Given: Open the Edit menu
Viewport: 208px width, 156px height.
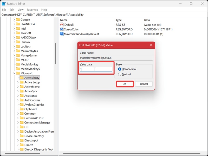Looking at the screenshot, I should tap(12, 10).
